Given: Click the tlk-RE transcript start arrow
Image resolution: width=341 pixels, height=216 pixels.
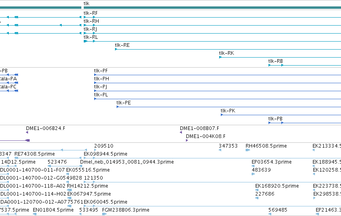Looking at the screenshot, I should tap(116, 49).
